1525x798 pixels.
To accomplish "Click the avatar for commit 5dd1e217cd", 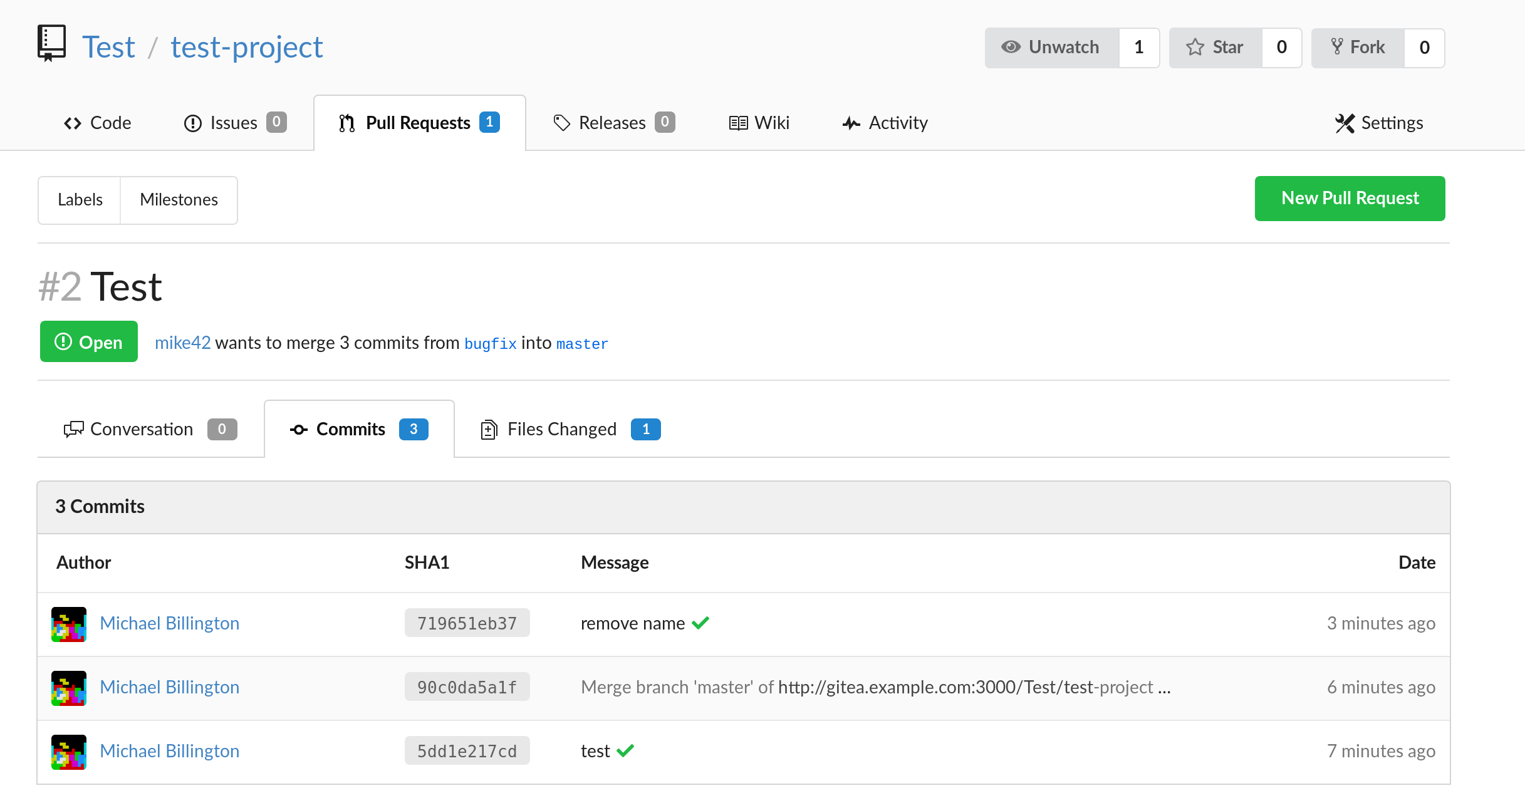I will pyautogui.click(x=69, y=752).
